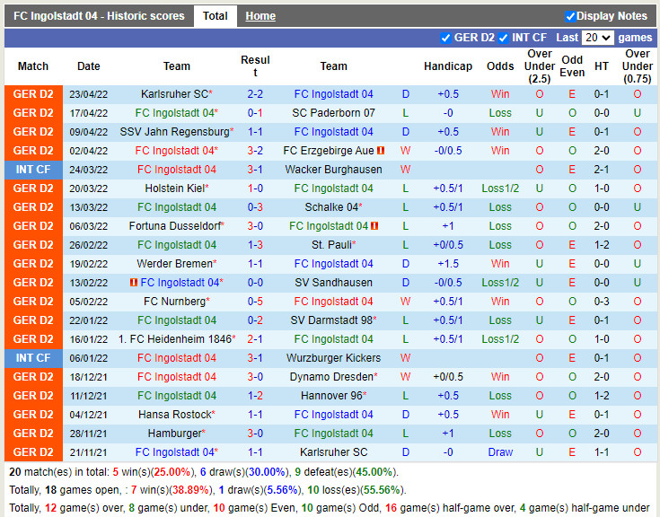Click red card icon beside FC Erzgebirge Aue
Viewport: 660px width, 517px height.
point(381,151)
